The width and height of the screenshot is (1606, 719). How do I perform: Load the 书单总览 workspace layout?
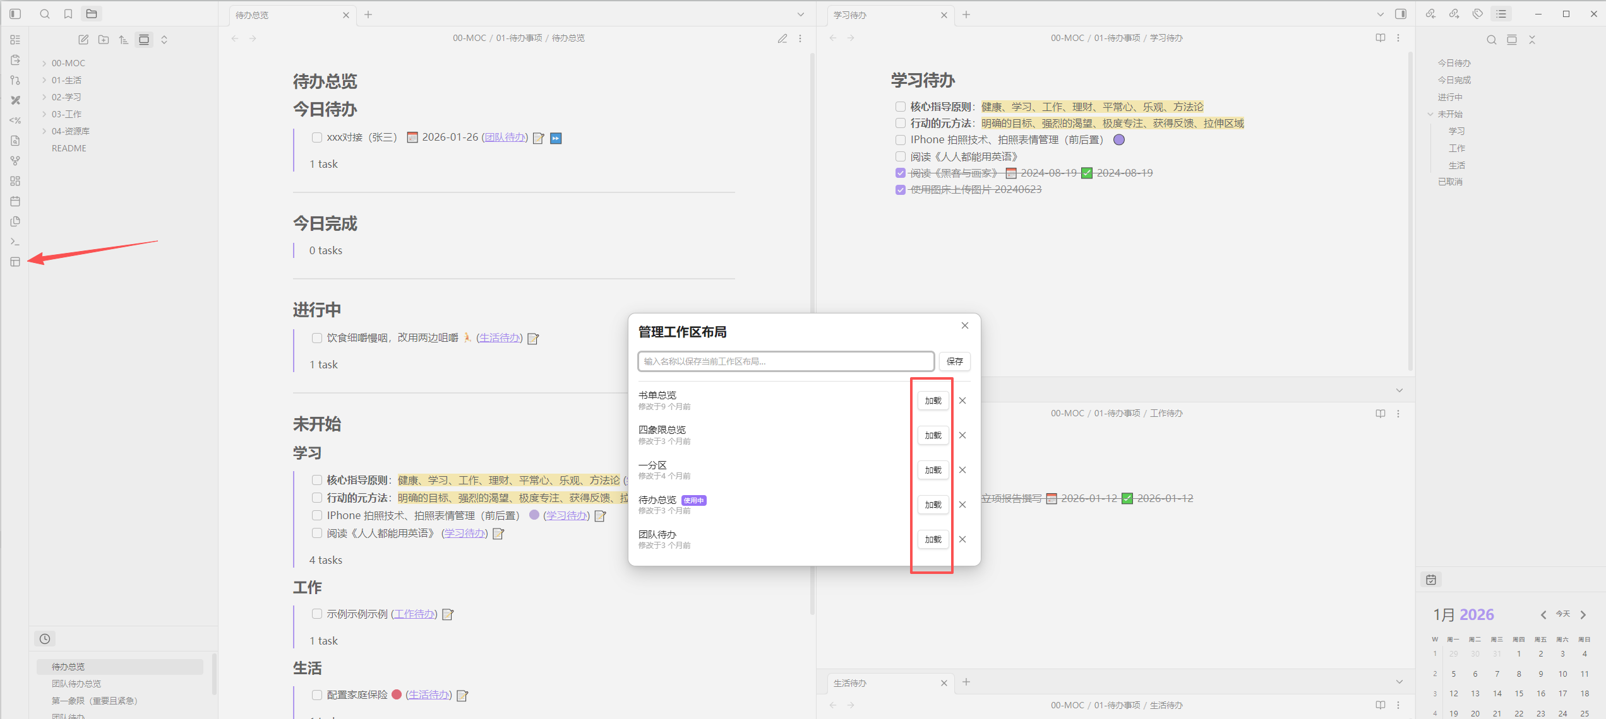933,400
